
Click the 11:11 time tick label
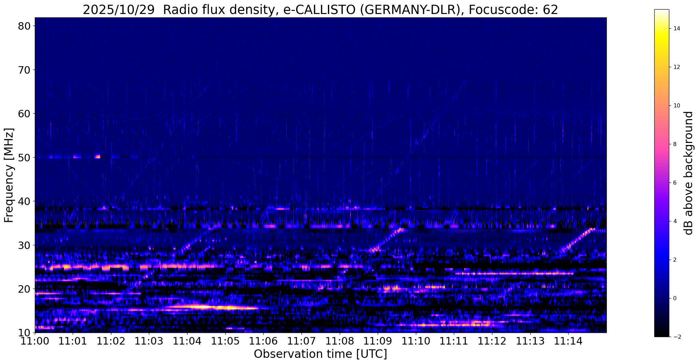(454, 340)
